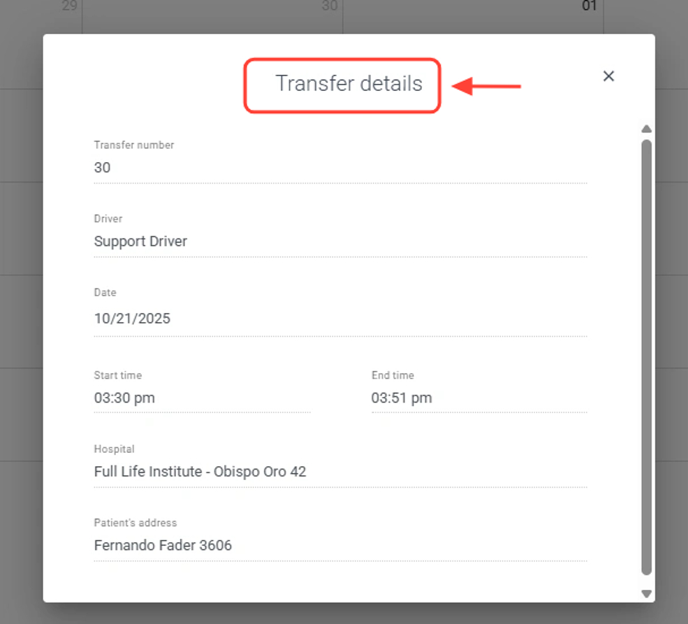Click the Hospital field label
The image size is (688, 624).
[x=114, y=449]
